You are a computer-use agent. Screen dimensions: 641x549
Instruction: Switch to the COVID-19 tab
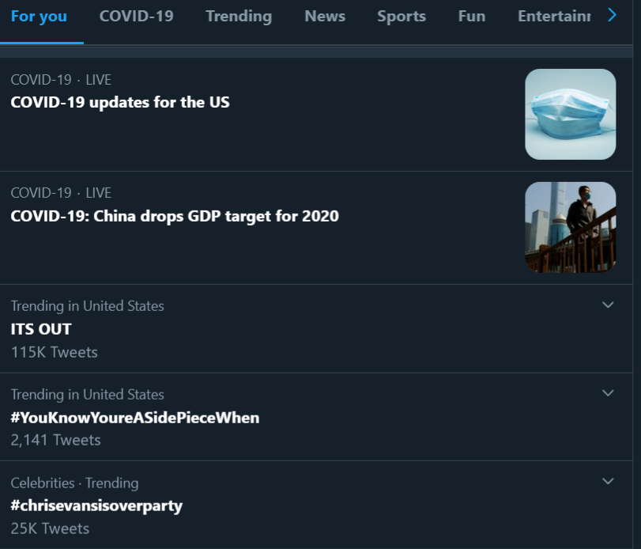pyautogui.click(x=136, y=17)
